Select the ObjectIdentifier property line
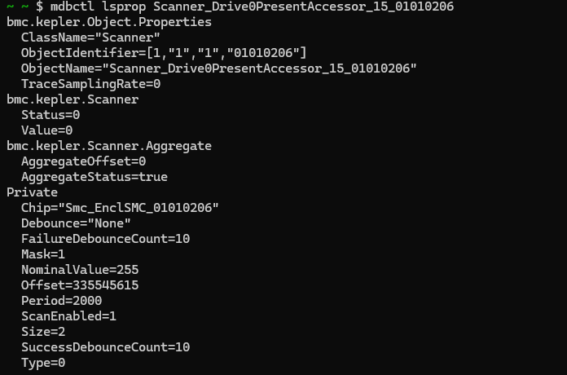Screen dimensions: 567x375 164,53
